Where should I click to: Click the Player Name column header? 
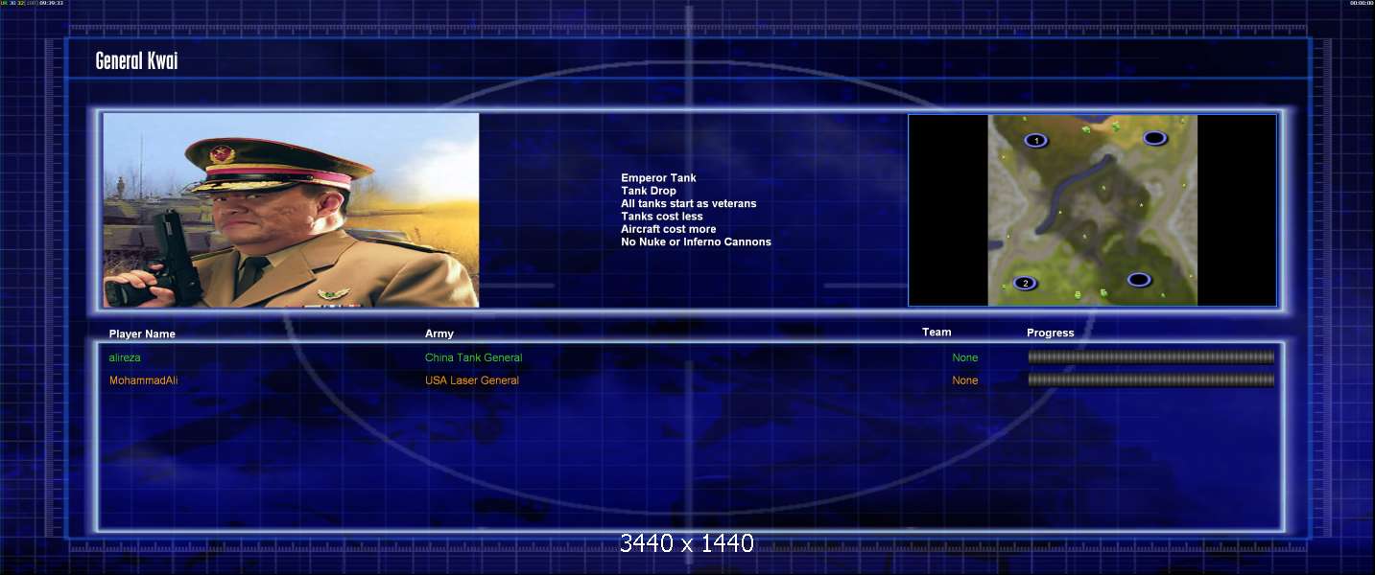tap(142, 333)
